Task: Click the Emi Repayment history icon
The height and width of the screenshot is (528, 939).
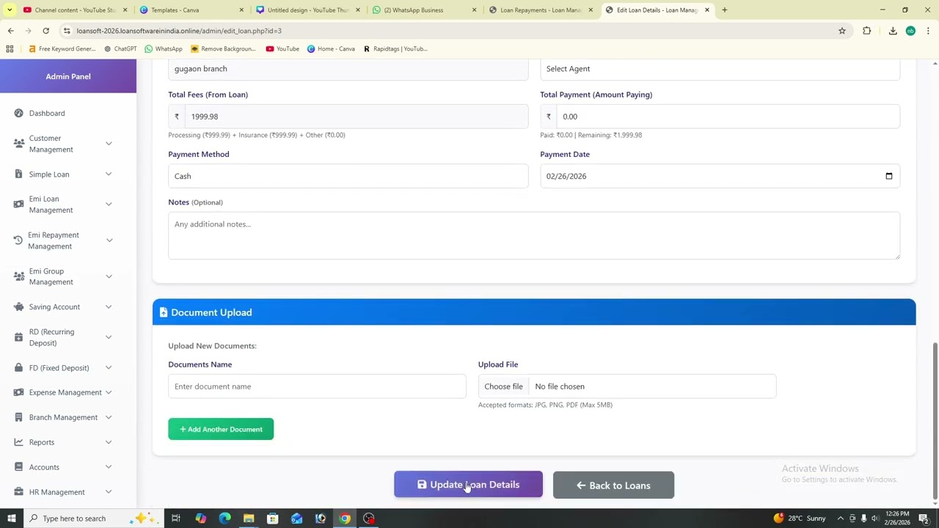Action: point(18,241)
